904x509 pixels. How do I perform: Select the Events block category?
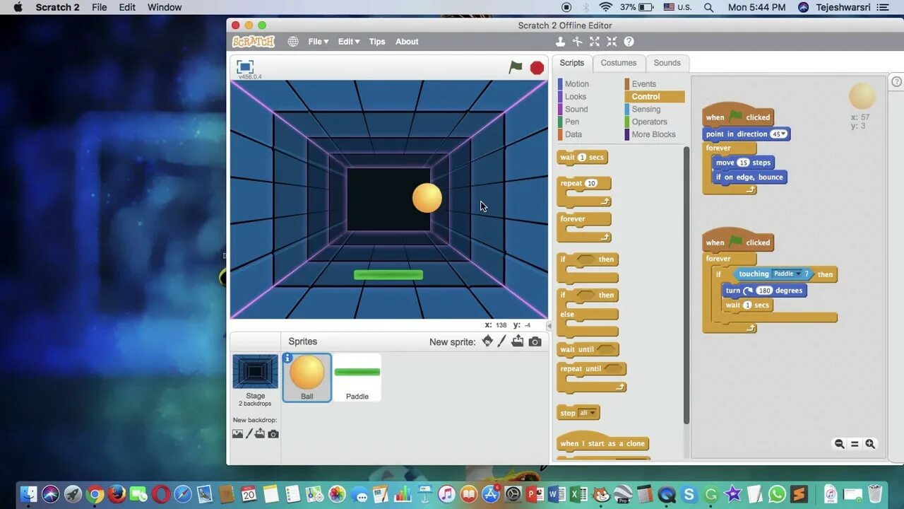pyautogui.click(x=644, y=84)
